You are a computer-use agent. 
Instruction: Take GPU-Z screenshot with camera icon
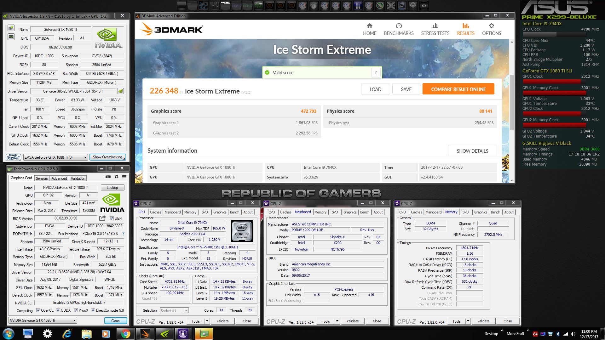click(x=108, y=177)
